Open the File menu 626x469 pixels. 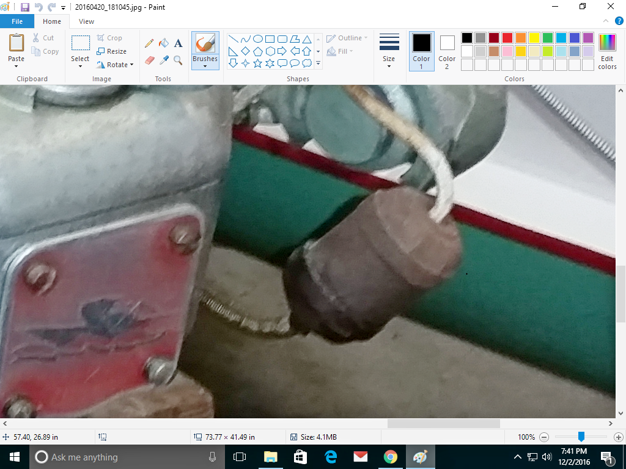[17, 21]
